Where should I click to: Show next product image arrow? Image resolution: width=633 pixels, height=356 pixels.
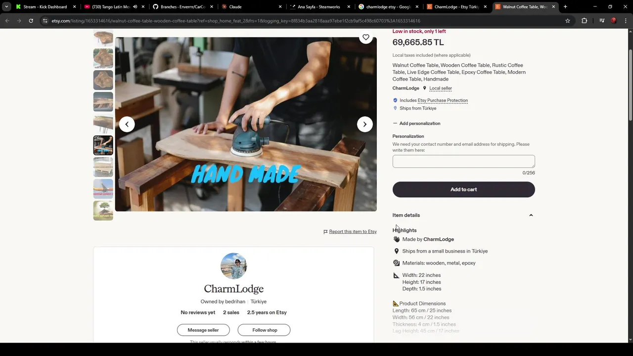[x=365, y=124]
